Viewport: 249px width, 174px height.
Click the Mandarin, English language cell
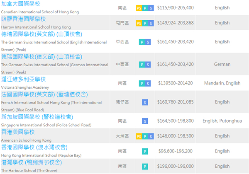[222, 83]
